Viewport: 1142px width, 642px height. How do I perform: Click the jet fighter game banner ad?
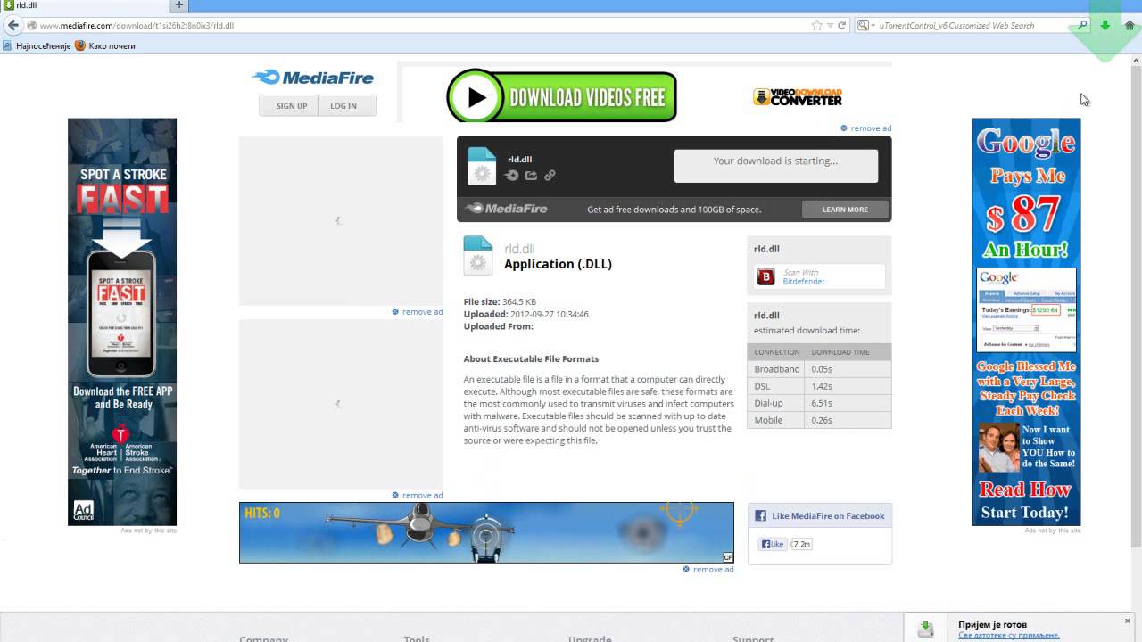click(486, 532)
